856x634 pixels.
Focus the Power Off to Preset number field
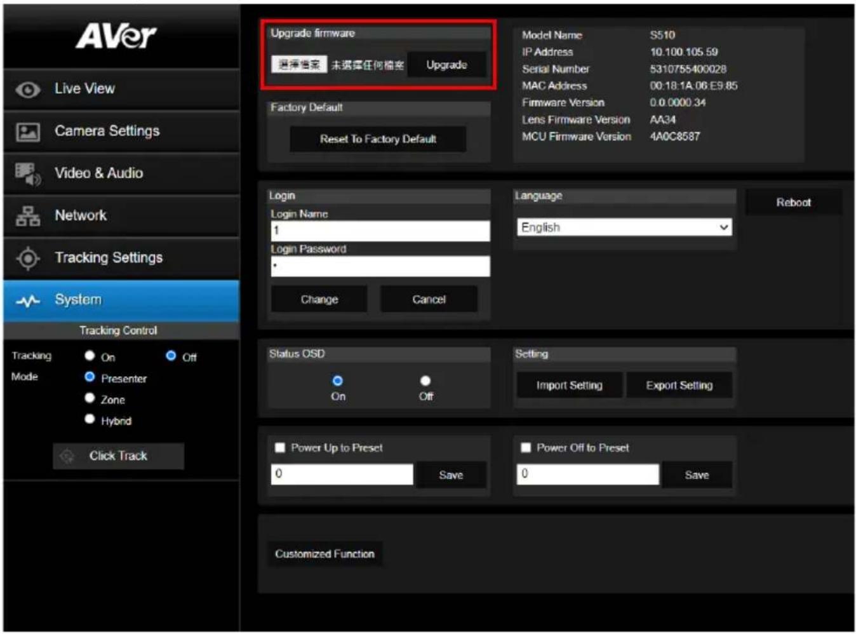coord(588,474)
